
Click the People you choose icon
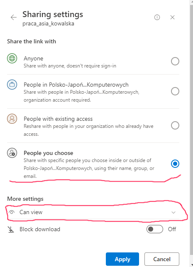(x=12, y=153)
